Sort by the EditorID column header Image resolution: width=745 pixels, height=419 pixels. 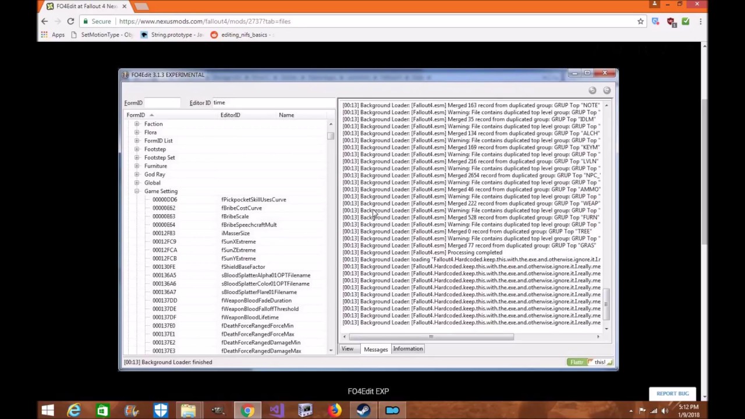coord(248,115)
